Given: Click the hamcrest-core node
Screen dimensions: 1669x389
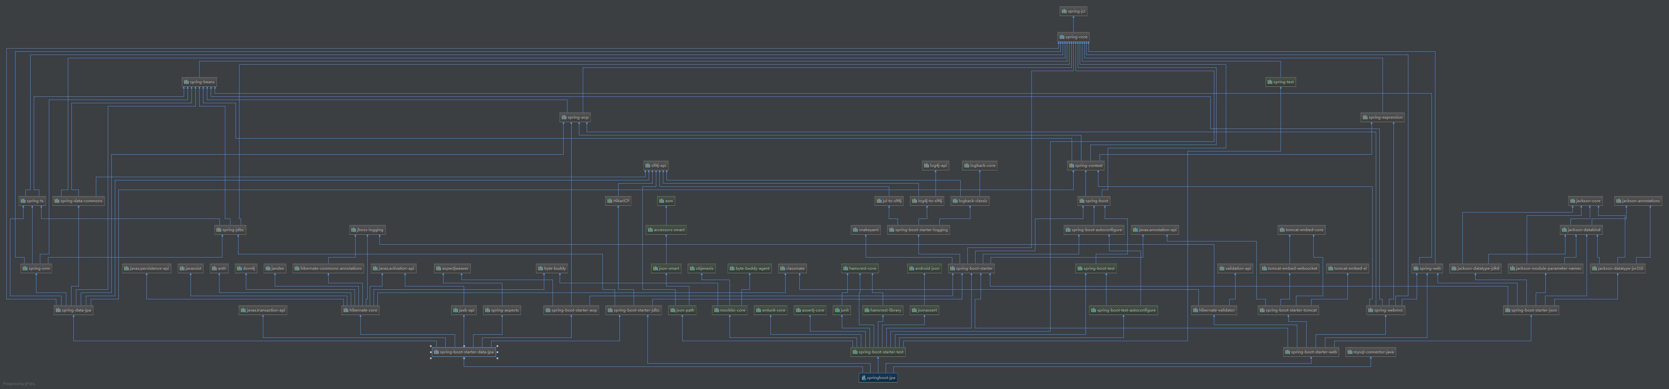Looking at the screenshot, I should click(860, 269).
